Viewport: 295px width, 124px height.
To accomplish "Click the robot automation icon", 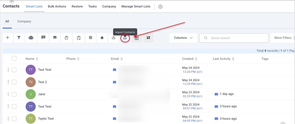I will (31, 38).
